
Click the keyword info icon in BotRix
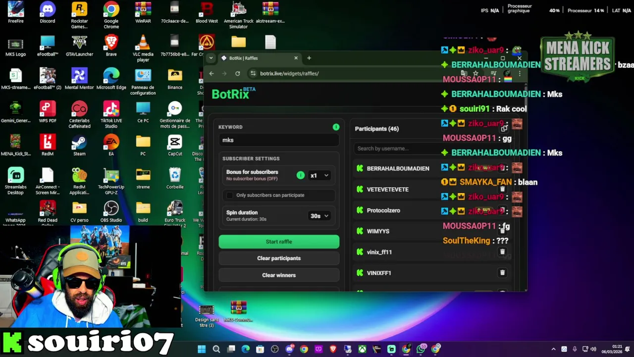click(336, 127)
